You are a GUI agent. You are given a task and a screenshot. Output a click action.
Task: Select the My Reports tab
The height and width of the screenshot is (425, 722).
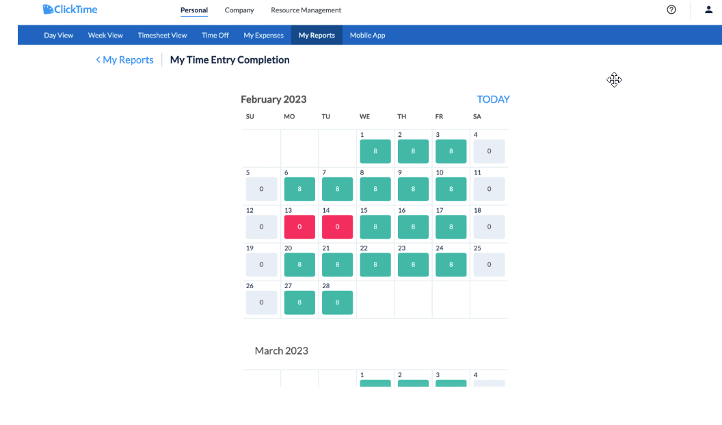(316, 34)
